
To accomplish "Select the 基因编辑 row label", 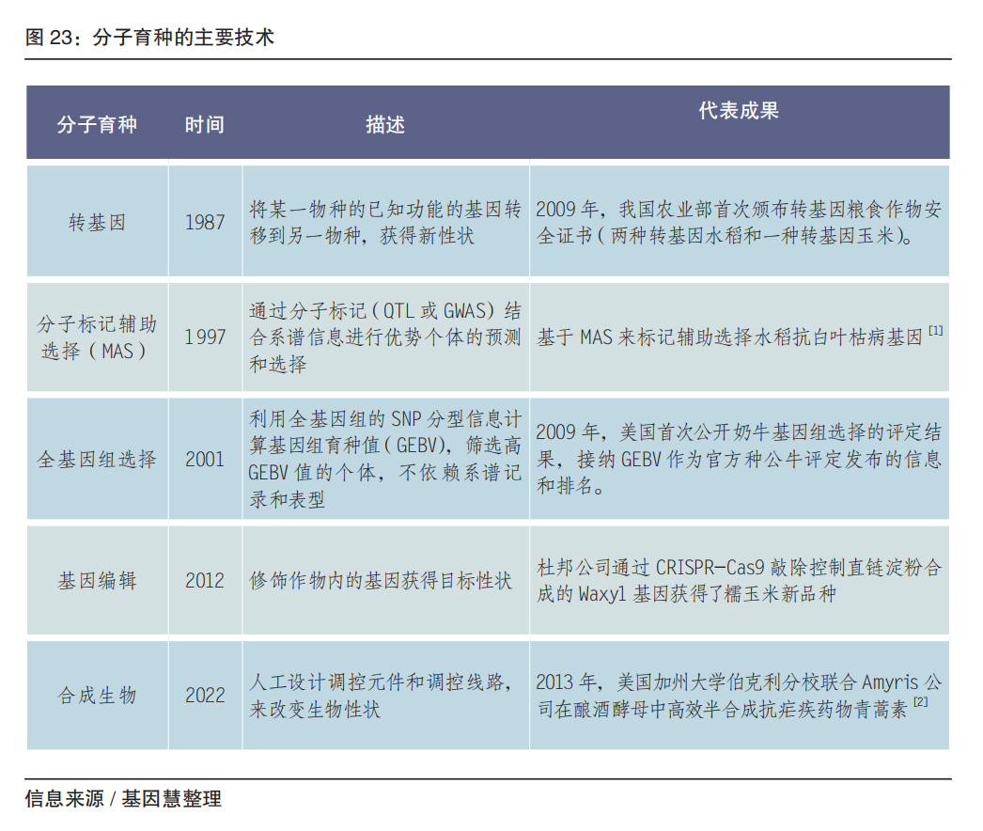I will 97,581.
